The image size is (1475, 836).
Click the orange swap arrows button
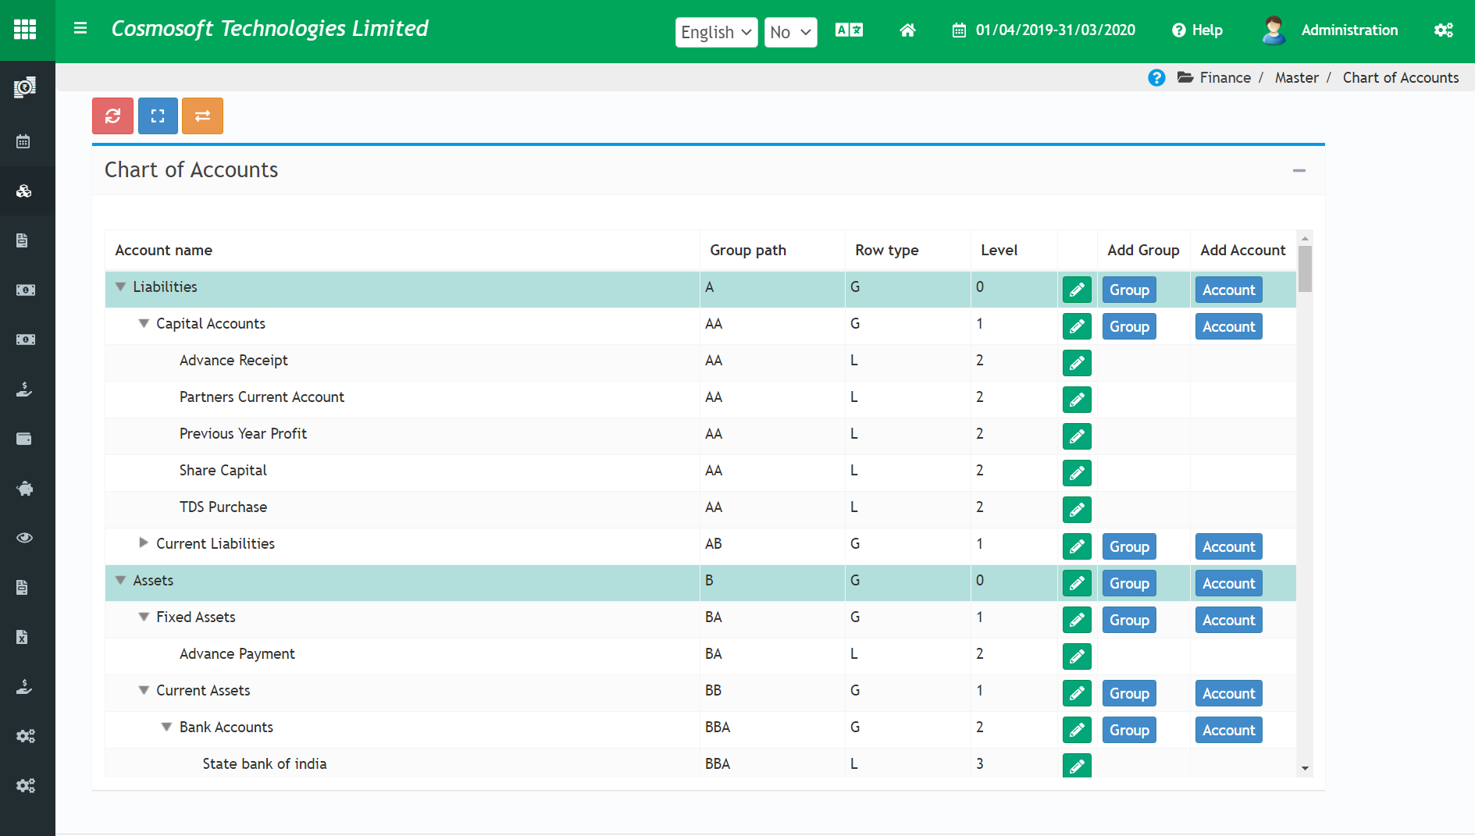[x=202, y=116]
